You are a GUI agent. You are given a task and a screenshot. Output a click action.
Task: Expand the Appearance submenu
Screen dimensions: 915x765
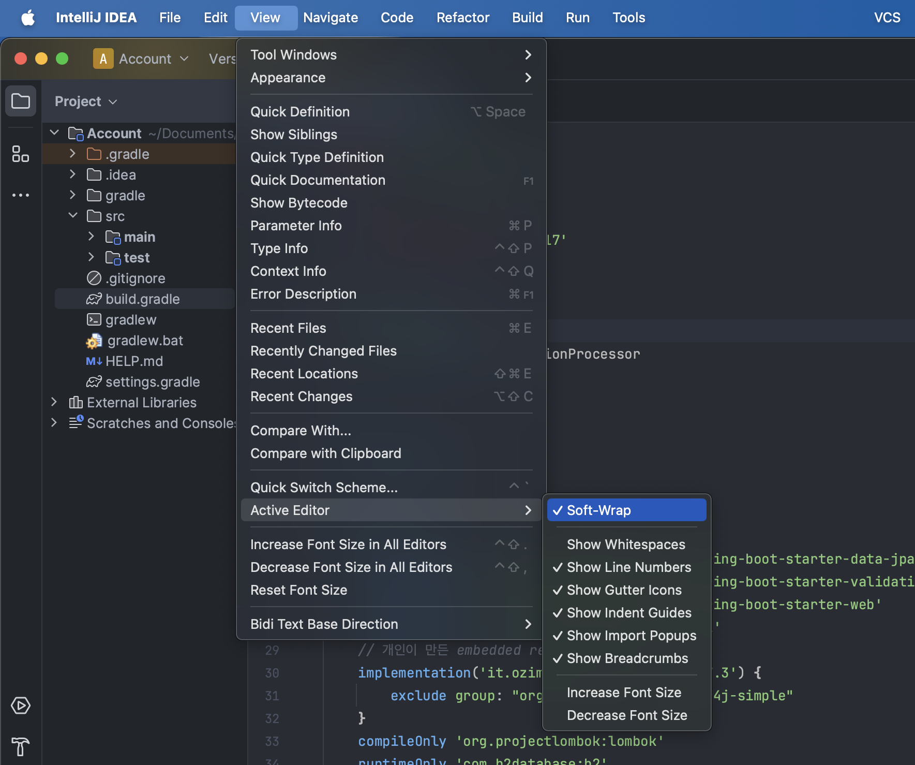point(391,77)
